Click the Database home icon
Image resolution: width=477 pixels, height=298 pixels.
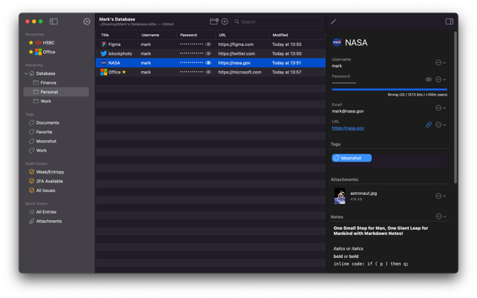(x=32, y=73)
